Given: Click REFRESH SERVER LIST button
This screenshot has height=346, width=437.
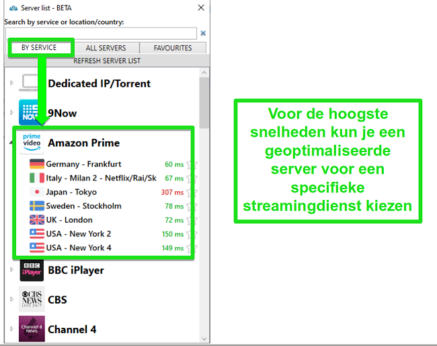Looking at the screenshot, I should coord(107,61).
